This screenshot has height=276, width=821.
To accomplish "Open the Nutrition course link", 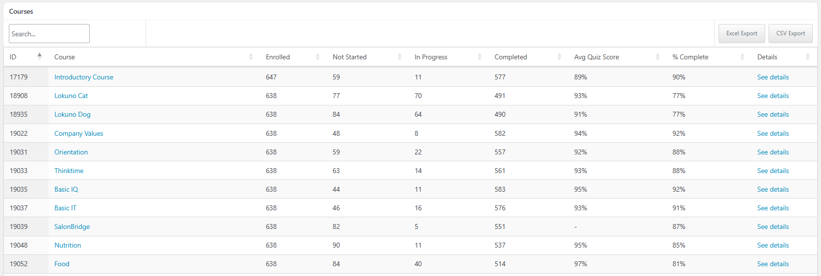I will (x=68, y=245).
